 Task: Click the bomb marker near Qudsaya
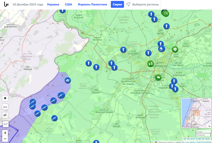click(x=123, y=50)
